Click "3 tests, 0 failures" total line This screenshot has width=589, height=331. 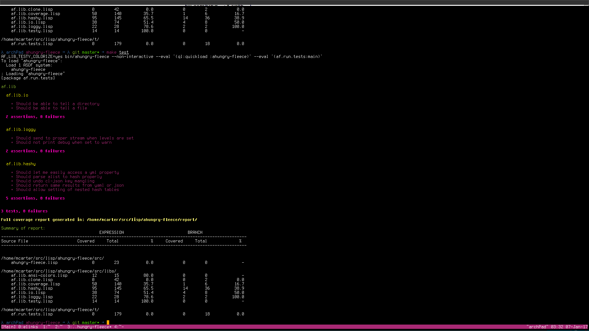pyautogui.click(x=24, y=211)
